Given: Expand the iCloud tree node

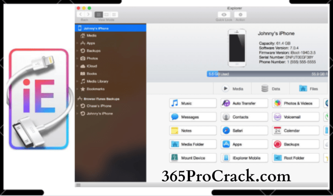Looking at the screenshot, I should tap(77, 66).
